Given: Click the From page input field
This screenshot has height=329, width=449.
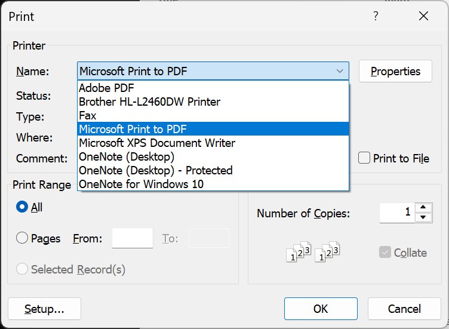Looking at the screenshot, I should (133, 238).
